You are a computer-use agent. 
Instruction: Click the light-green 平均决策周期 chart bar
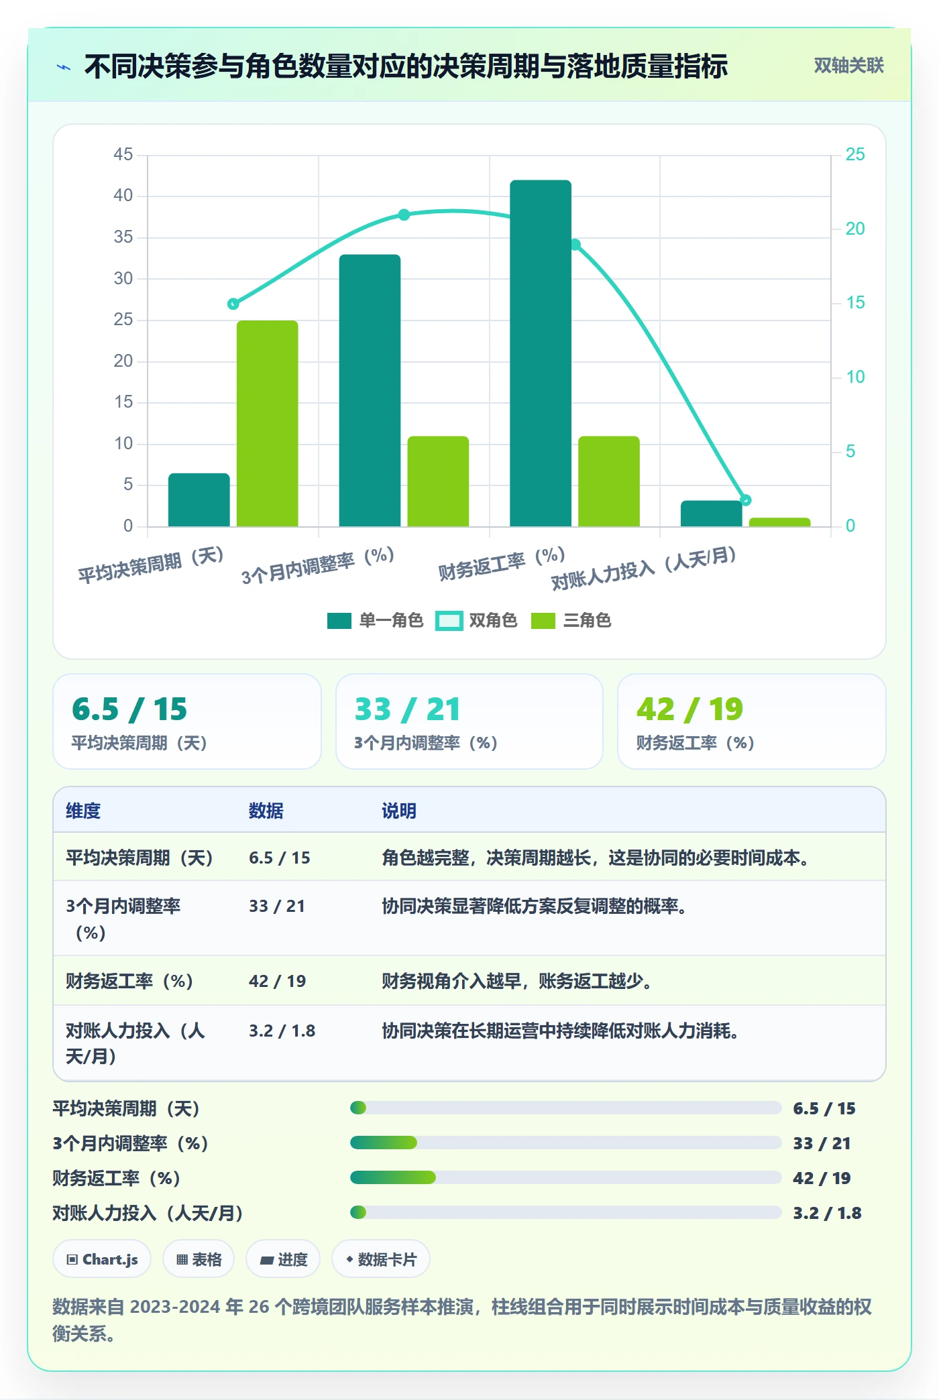click(x=267, y=424)
